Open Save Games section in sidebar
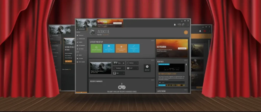 pos(82,62)
